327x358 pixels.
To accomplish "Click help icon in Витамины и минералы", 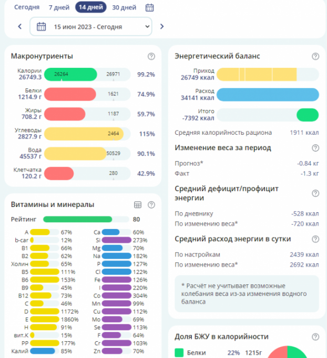I will click(151, 205).
